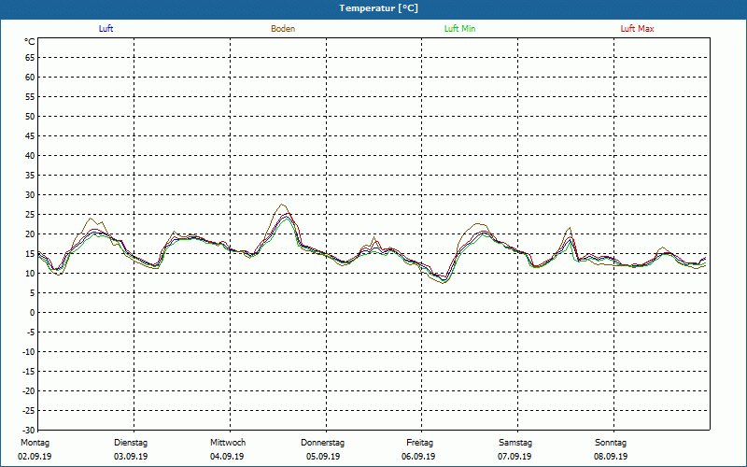Click the 'Samstag' day label
Viewport: 747px width, 467px height.
(515, 443)
